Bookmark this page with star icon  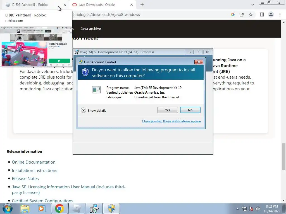[x=251, y=14]
